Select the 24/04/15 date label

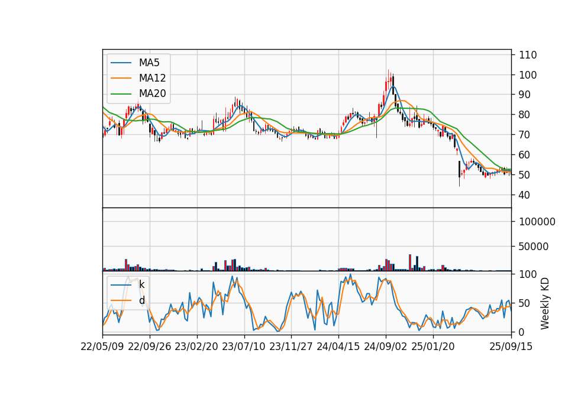click(338, 347)
